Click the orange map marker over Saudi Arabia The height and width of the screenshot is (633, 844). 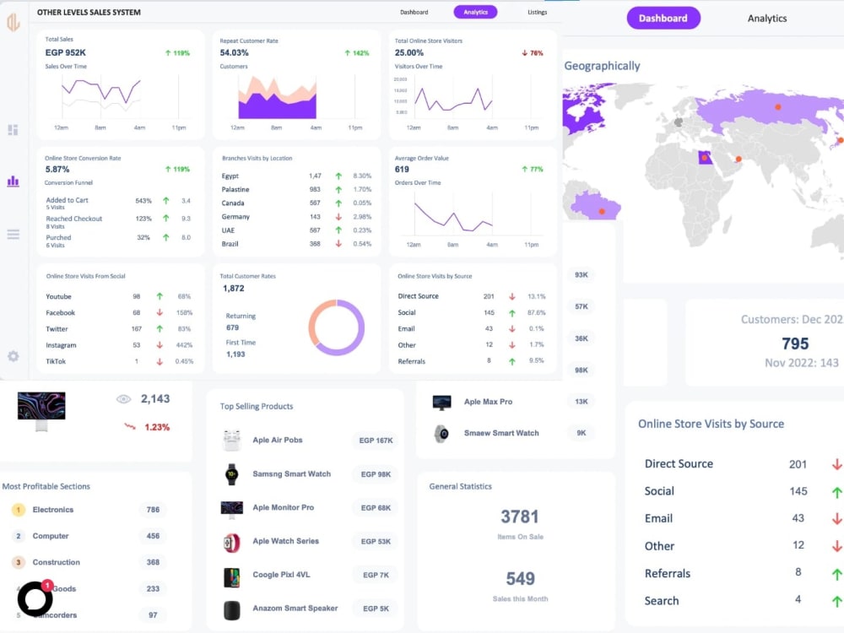(737, 157)
